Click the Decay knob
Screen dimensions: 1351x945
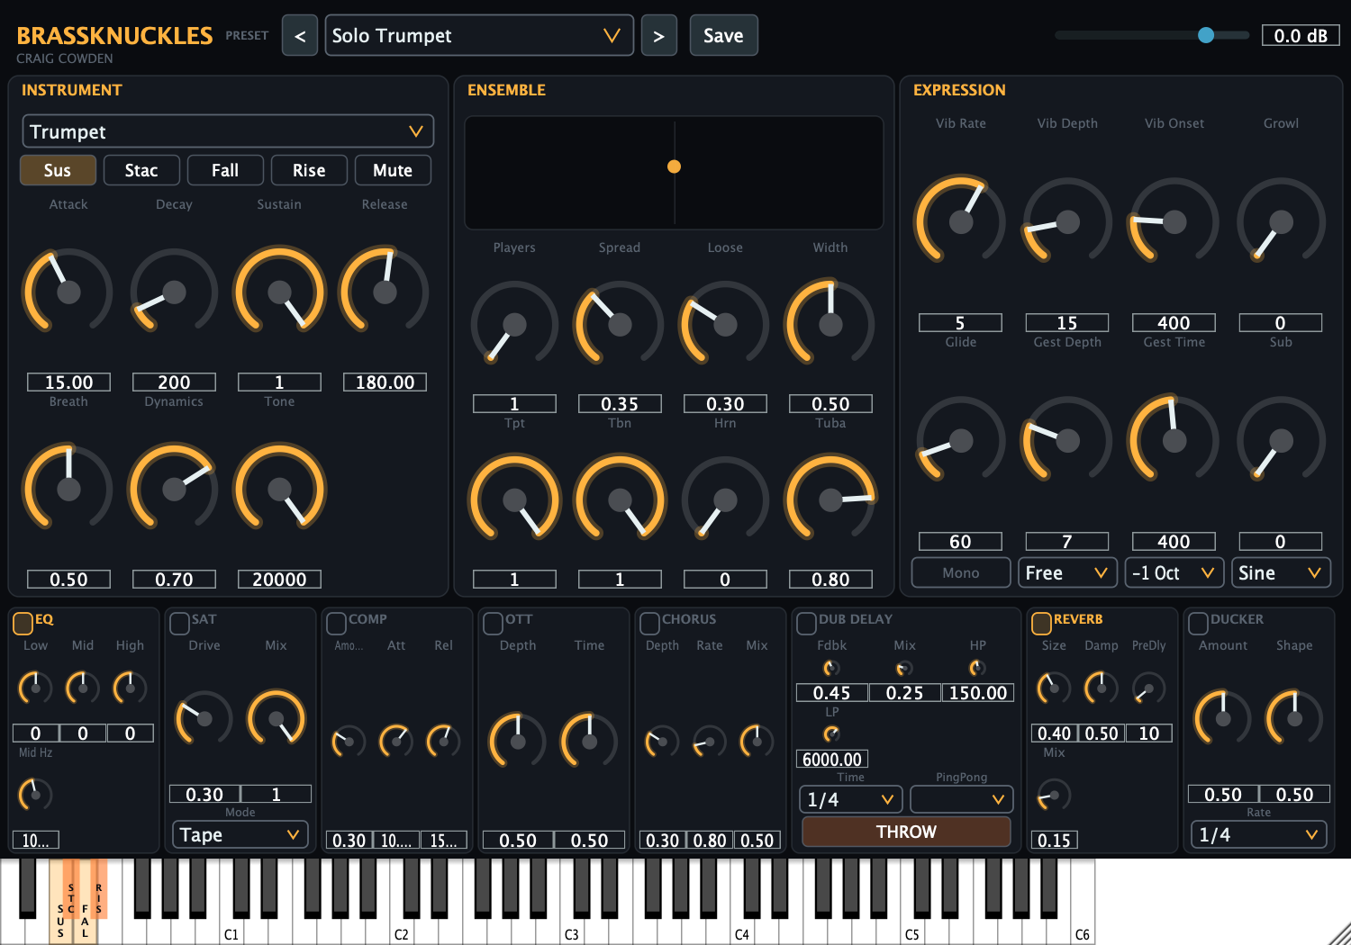pyautogui.click(x=174, y=292)
